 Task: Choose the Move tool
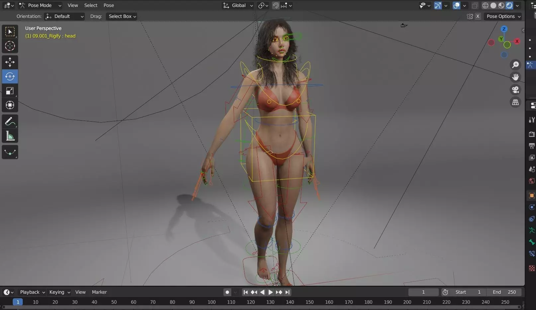tap(10, 62)
